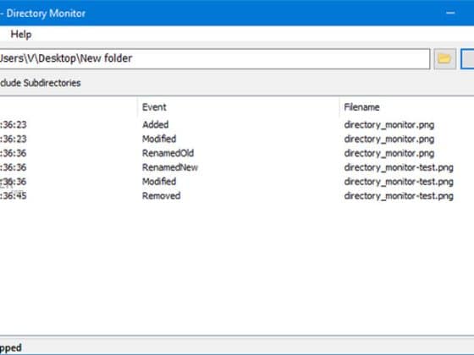
Task: Select the Added event row
Action: click(237, 125)
